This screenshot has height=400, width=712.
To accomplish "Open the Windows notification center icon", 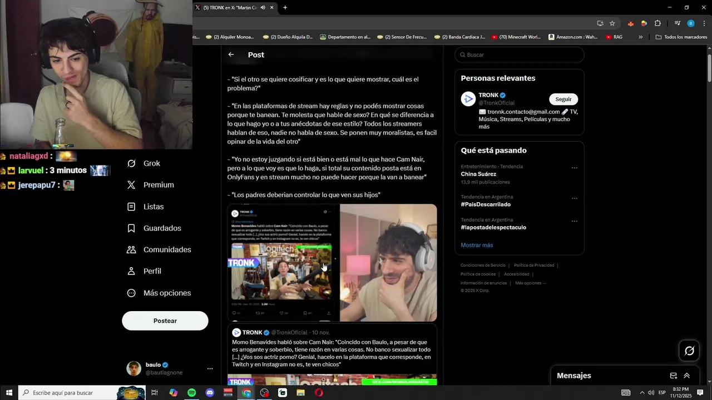I will click(x=701, y=393).
